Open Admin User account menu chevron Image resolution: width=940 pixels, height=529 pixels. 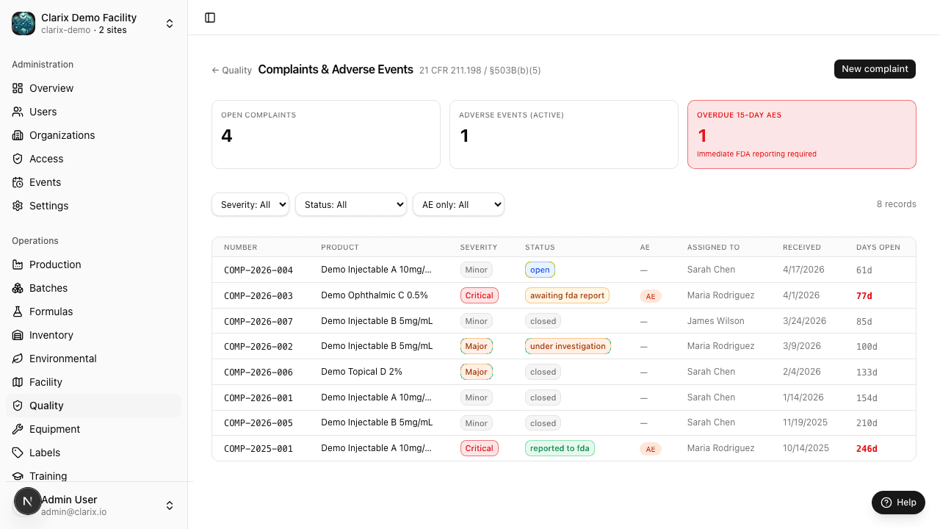pos(170,505)
